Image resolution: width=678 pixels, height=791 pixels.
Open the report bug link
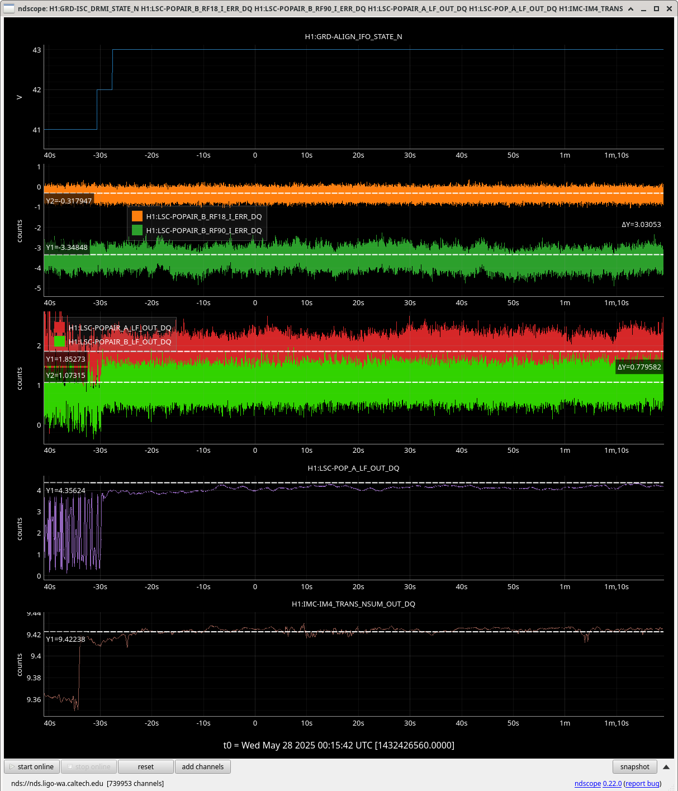click(643, 783)
